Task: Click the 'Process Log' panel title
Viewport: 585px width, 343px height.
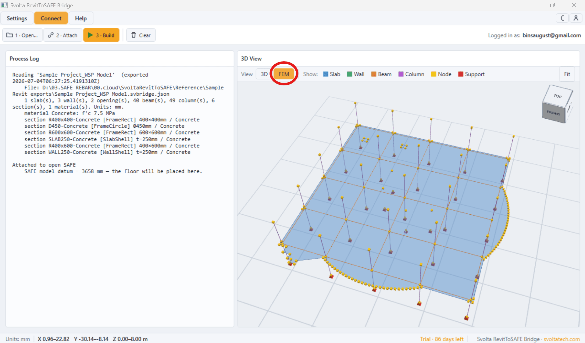Action: (24, 59)
